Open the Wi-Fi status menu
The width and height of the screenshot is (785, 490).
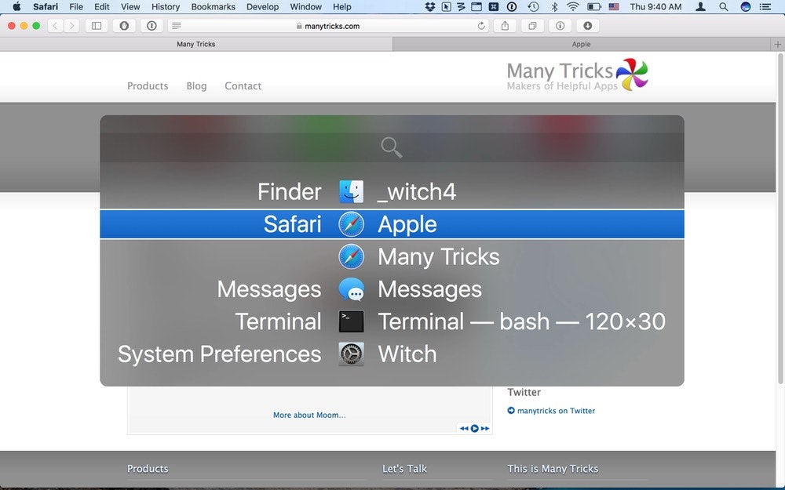573,6
